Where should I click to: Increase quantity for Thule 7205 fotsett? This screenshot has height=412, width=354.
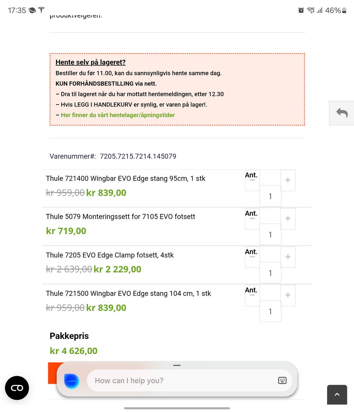tap(288, 257)
